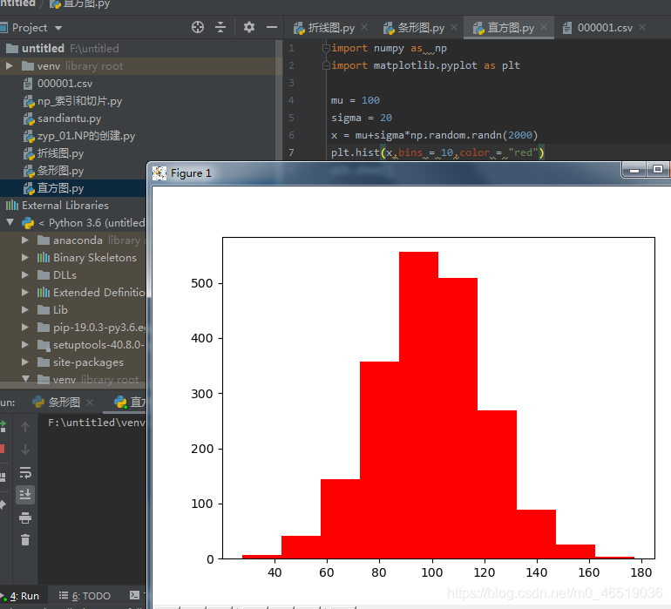Collapse the Python 3.6 interpreter node
This screenshot has height=609, width=671.
pos(10,222)
